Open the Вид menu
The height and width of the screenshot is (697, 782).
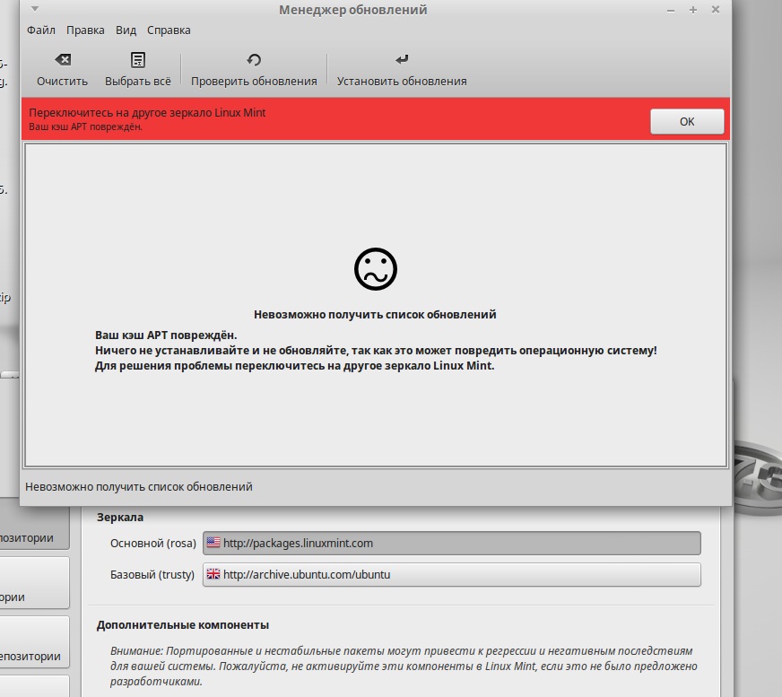click(126, 30)
